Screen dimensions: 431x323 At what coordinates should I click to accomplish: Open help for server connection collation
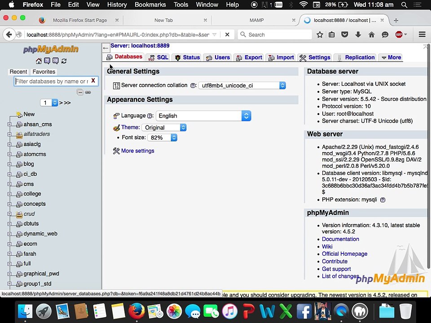[193, 85]
